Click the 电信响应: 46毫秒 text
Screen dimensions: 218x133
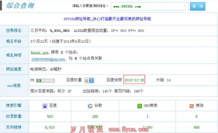(x=46, y=69)
